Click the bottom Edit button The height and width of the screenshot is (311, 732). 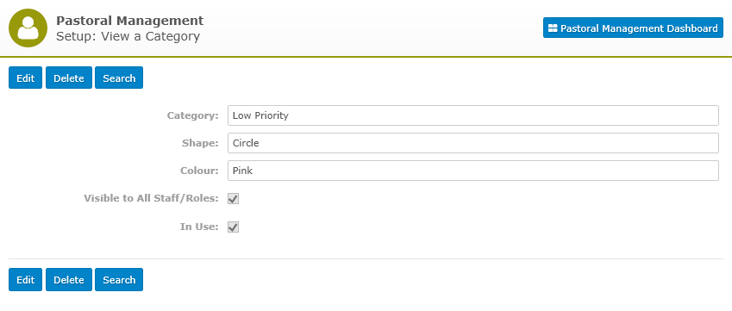pyautogui.click(x=26, y=279)
